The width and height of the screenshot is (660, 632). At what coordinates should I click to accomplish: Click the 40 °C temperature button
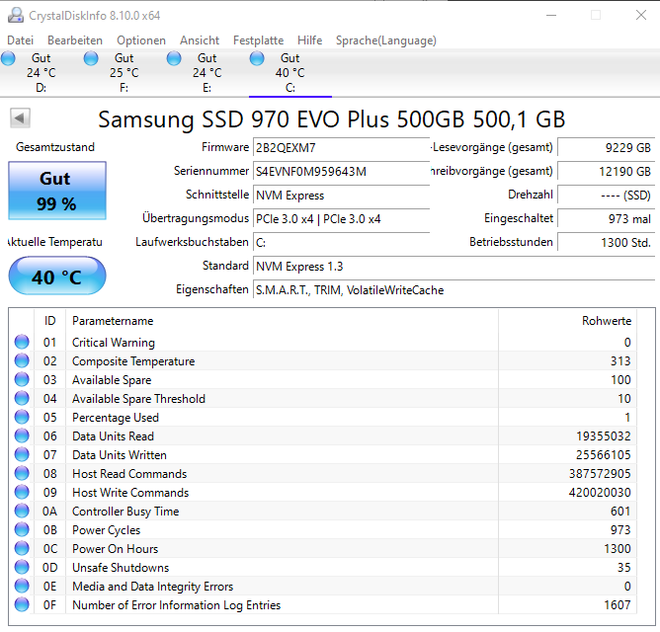[x=57, y=276]
